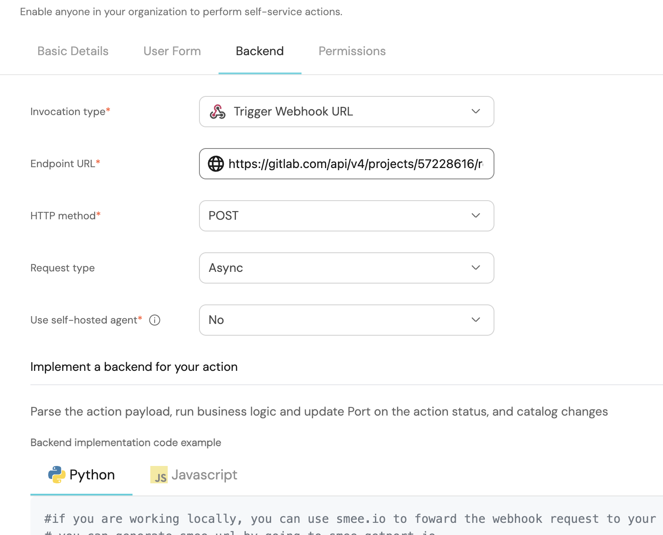Click the JS logo icon
663x535 pixels.
tap(159, 475)
